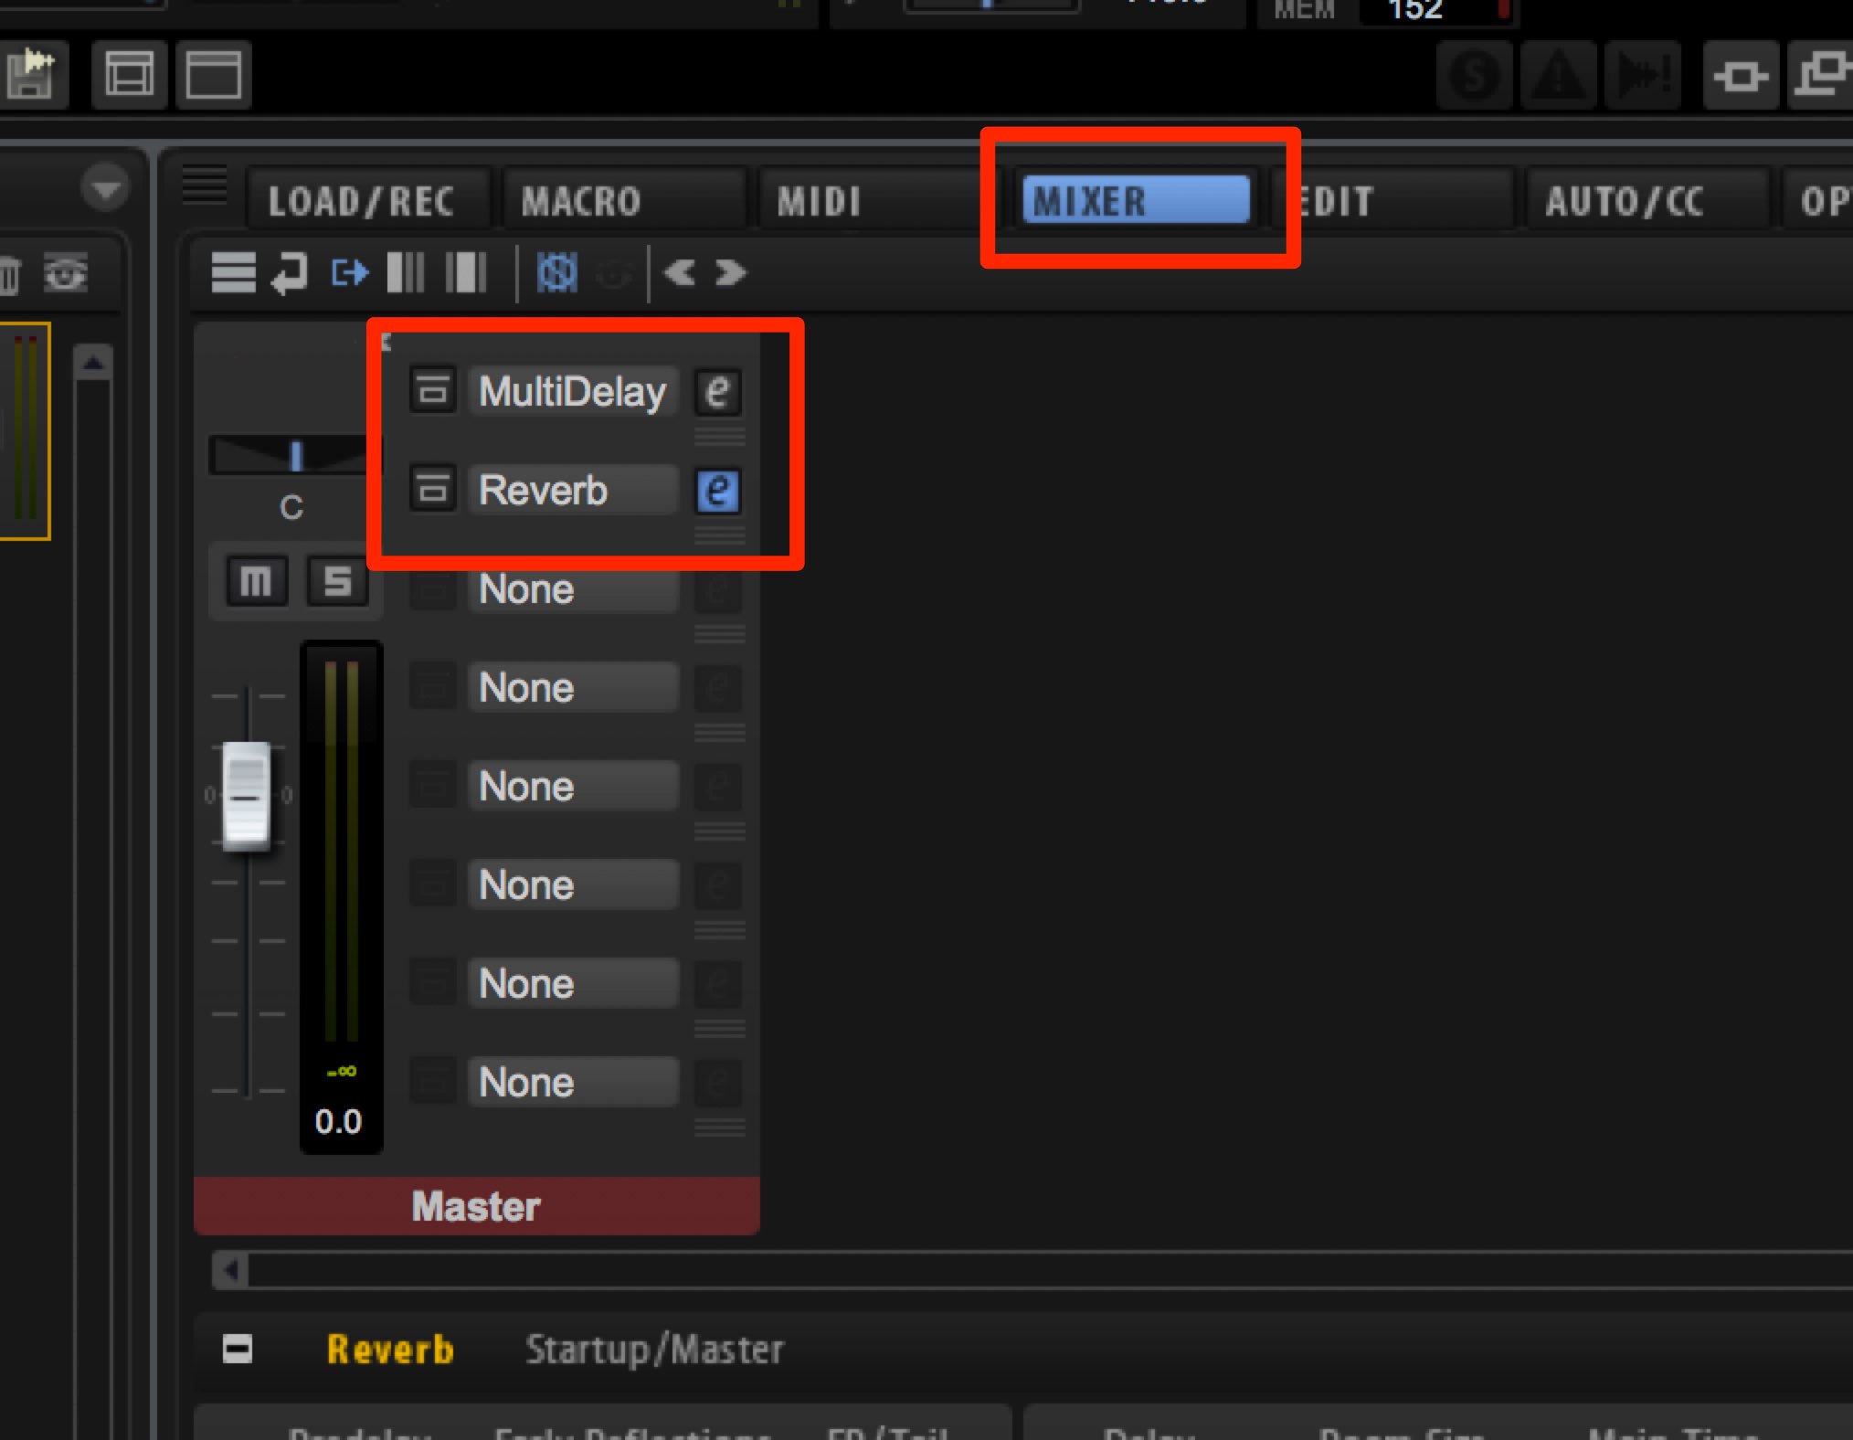Collapse the Reverb effect section

[238, 1349]
